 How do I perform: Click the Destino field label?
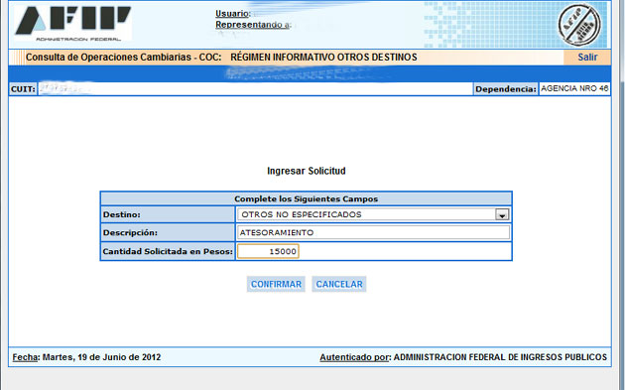pyautogui.click(x=122, y=214)
